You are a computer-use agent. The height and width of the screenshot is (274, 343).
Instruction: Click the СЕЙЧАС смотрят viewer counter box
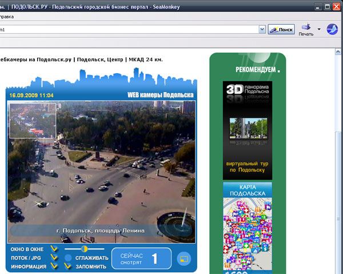141,259
